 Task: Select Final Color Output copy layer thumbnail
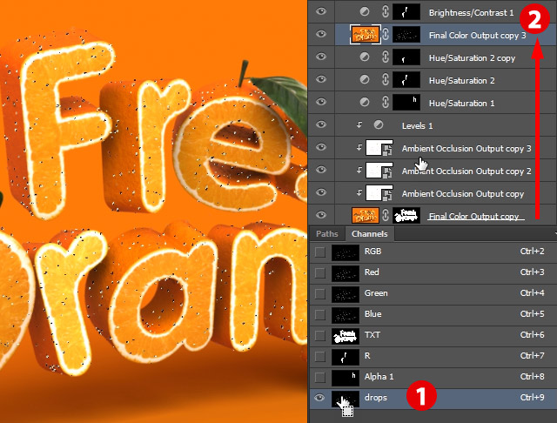click(366, 215)
